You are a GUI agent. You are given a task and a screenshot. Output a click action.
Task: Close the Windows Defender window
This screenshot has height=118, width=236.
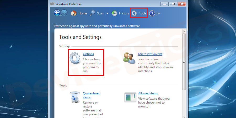pos(182,4)
